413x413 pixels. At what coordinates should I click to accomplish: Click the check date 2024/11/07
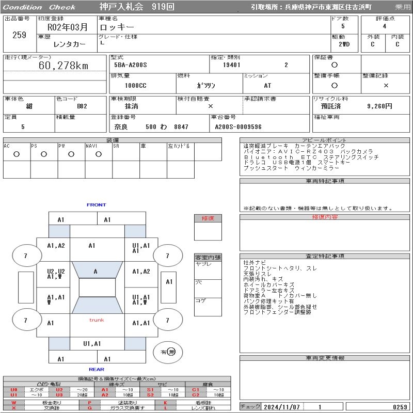click(x=282, y=407)
